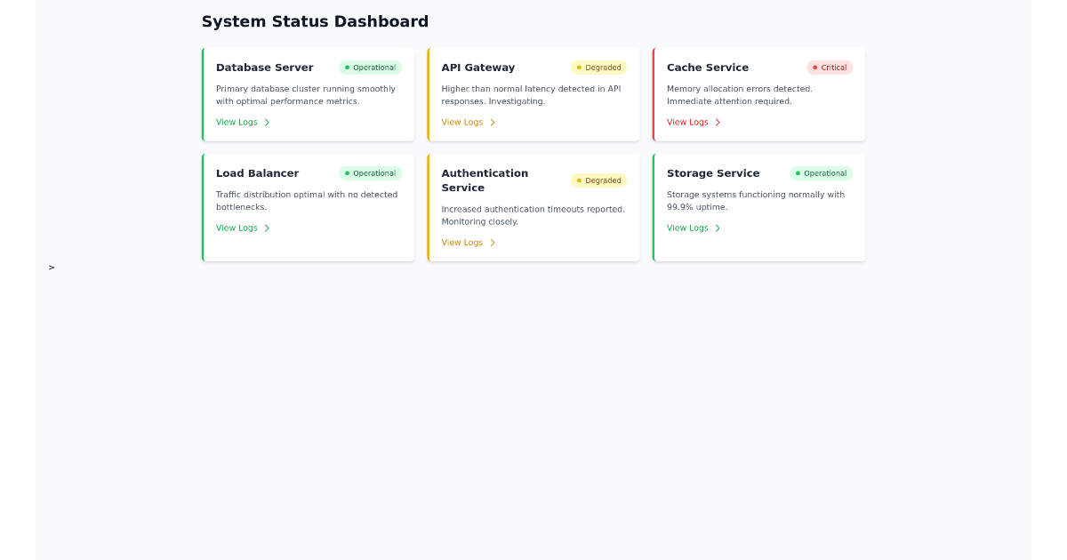1067x560 pixels.
Task: Click the red chevron on Cache Service card
Action: [x=718, y=123]
